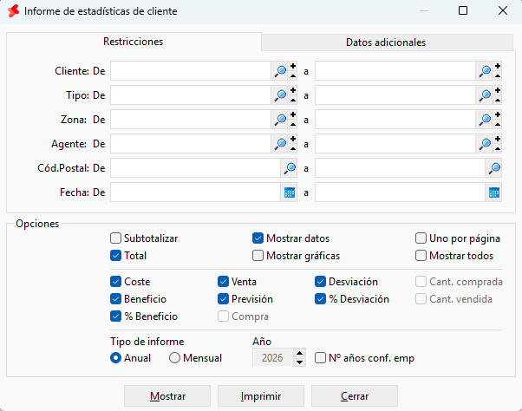Screen dimensions: 522x411
Task: Click magnifier icon in Tipo 'a' field
Action: 485,95
